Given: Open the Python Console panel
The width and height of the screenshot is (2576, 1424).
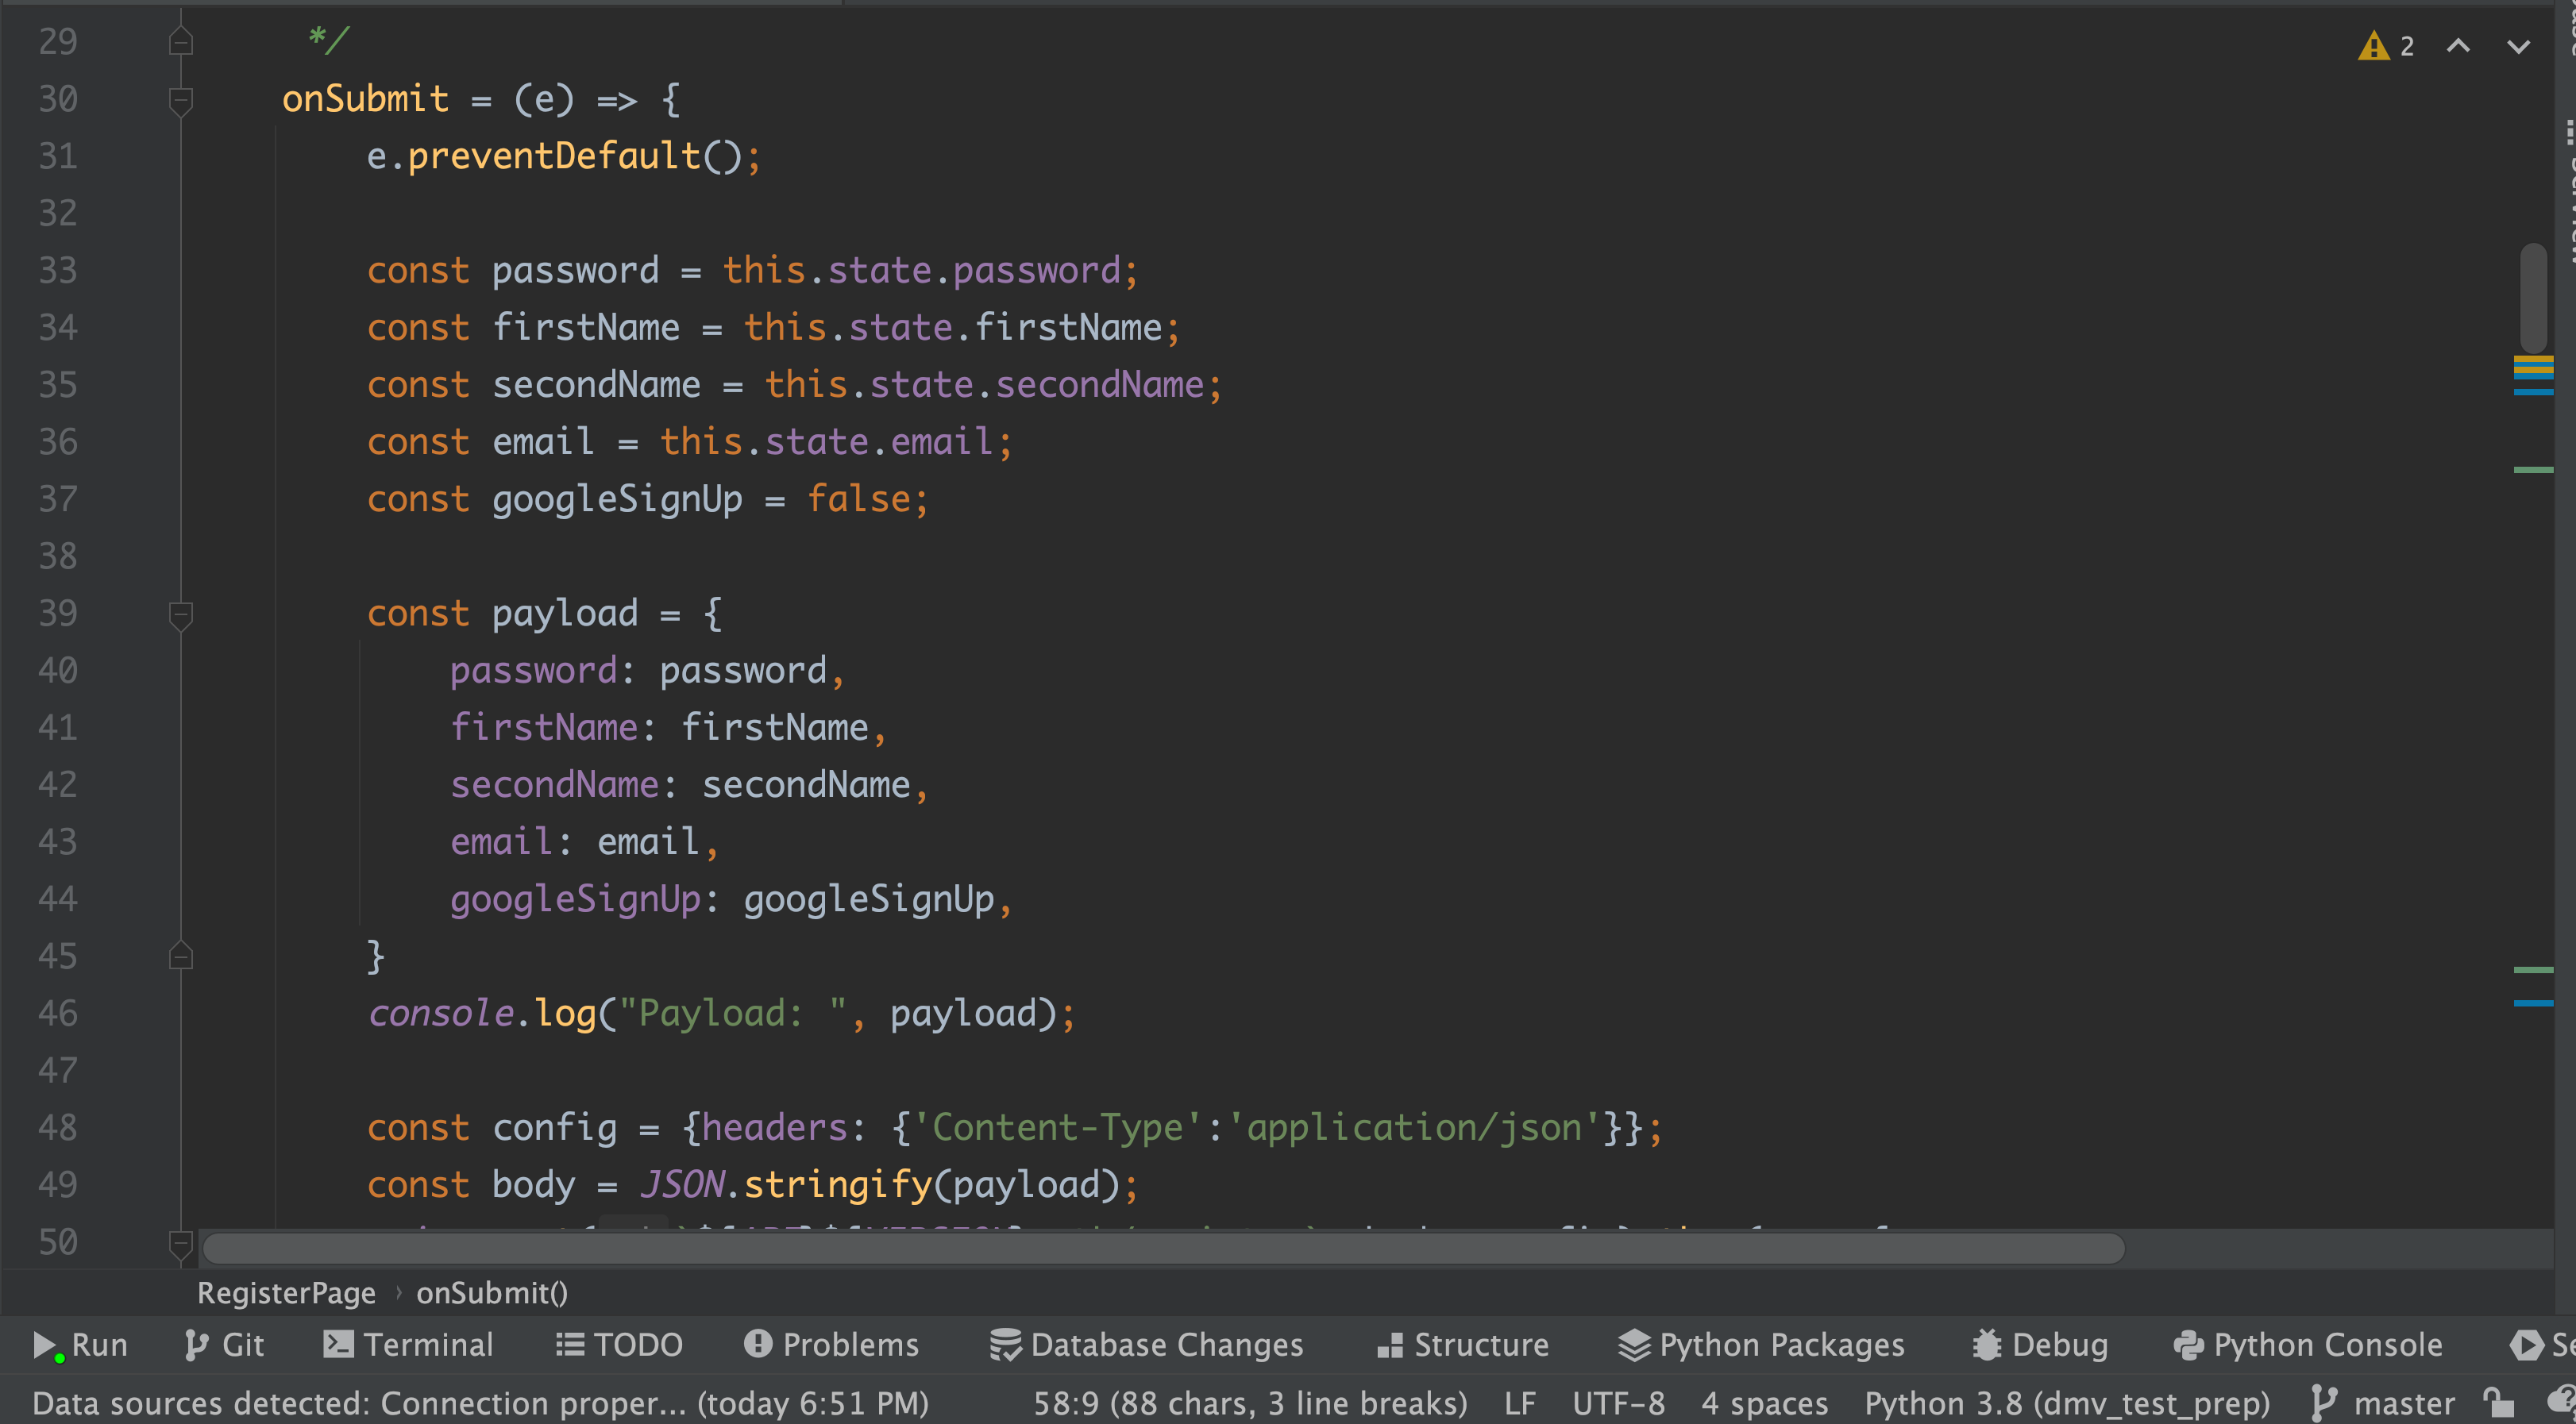Looking at the screenshot, I should [x=2308, y=1345].
